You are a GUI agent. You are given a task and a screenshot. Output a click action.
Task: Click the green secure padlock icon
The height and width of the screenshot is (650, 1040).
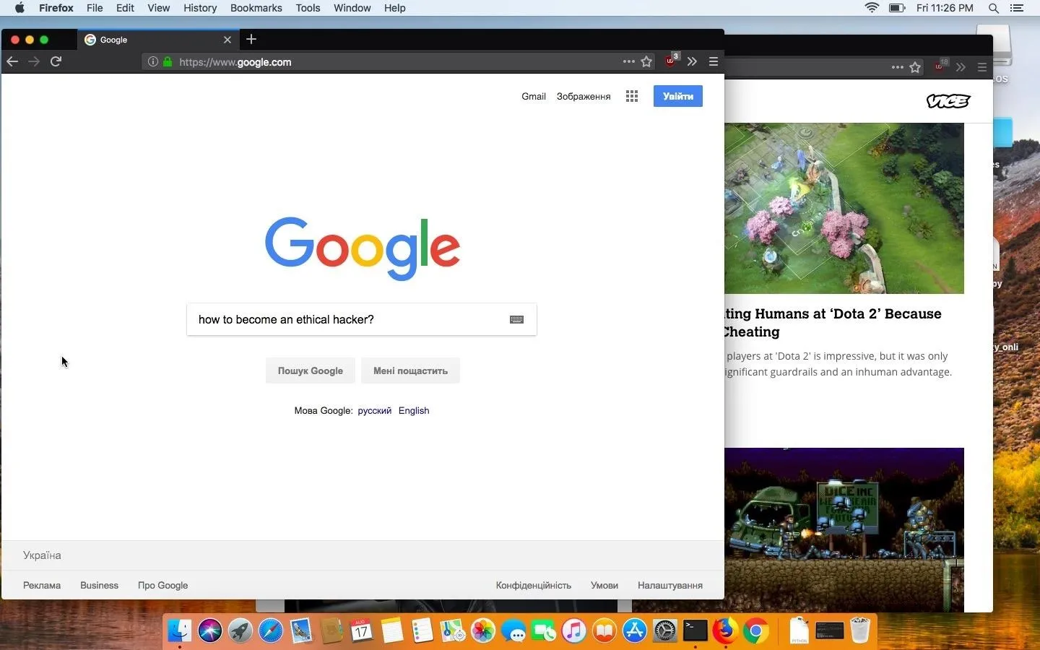168,61
